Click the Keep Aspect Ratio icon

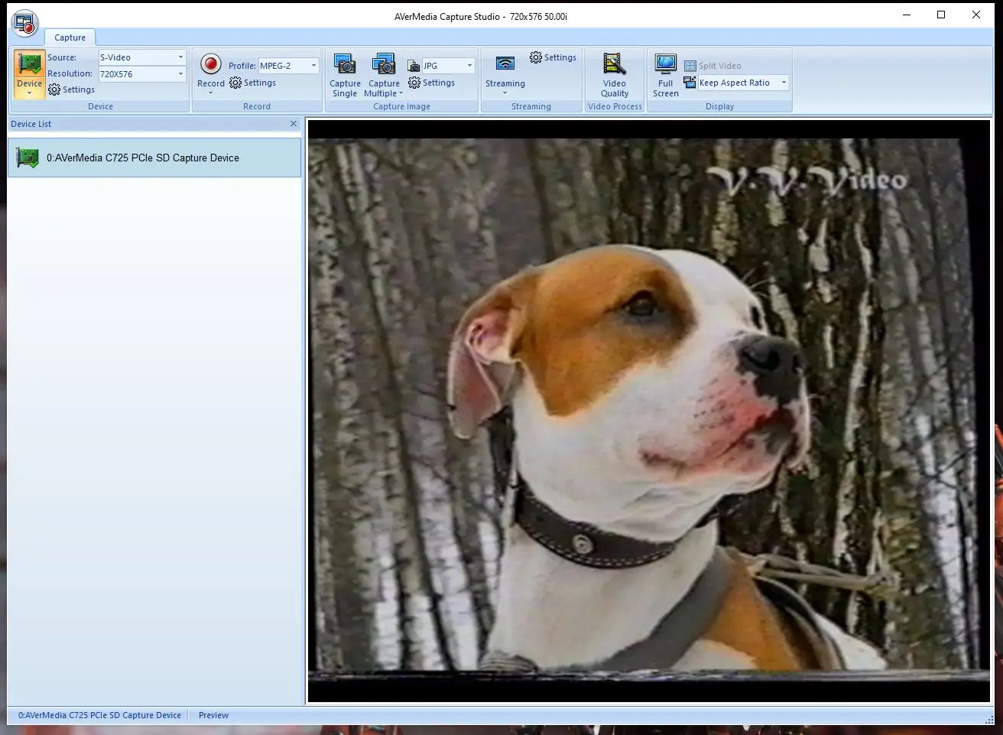[x=690, y=83]
